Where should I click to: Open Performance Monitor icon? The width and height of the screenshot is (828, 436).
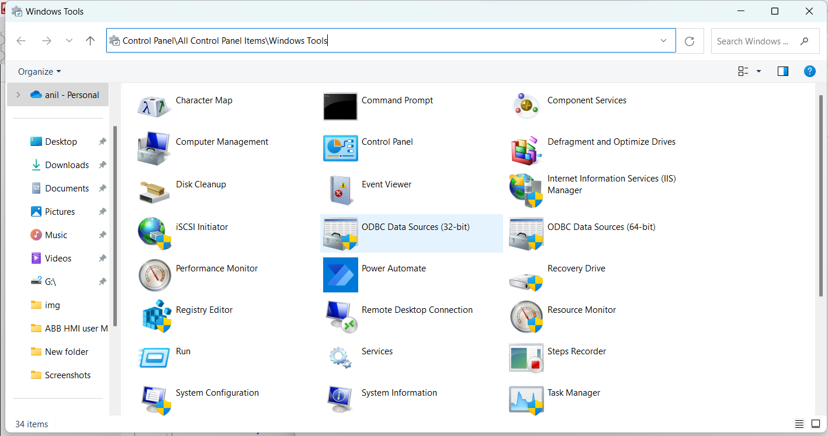[154, 275]
